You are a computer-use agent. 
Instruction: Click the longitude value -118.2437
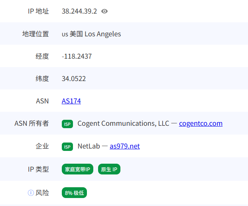(77, 56)
